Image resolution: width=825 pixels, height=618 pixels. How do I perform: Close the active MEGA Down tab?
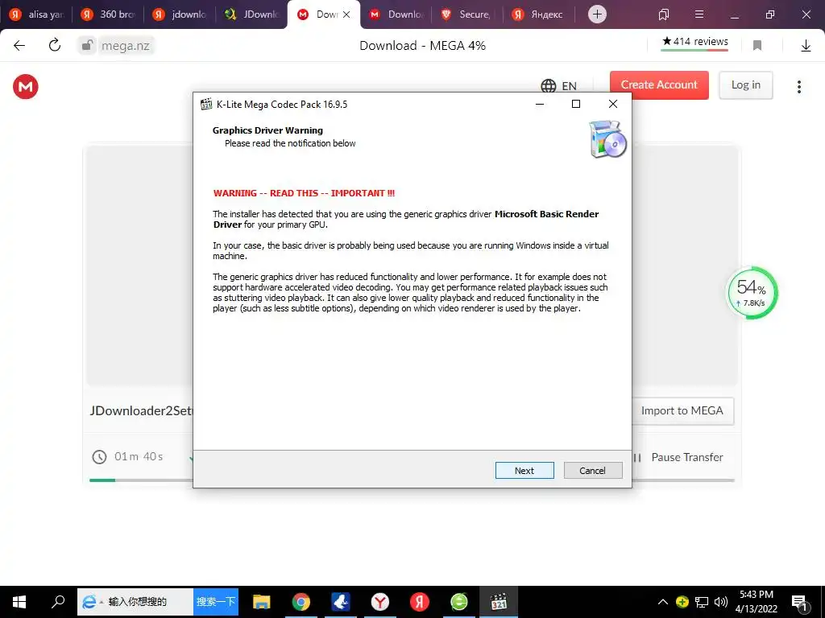(346, 14)
